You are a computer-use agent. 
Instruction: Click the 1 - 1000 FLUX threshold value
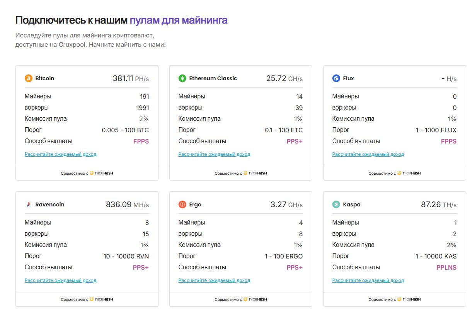(436, 130)
